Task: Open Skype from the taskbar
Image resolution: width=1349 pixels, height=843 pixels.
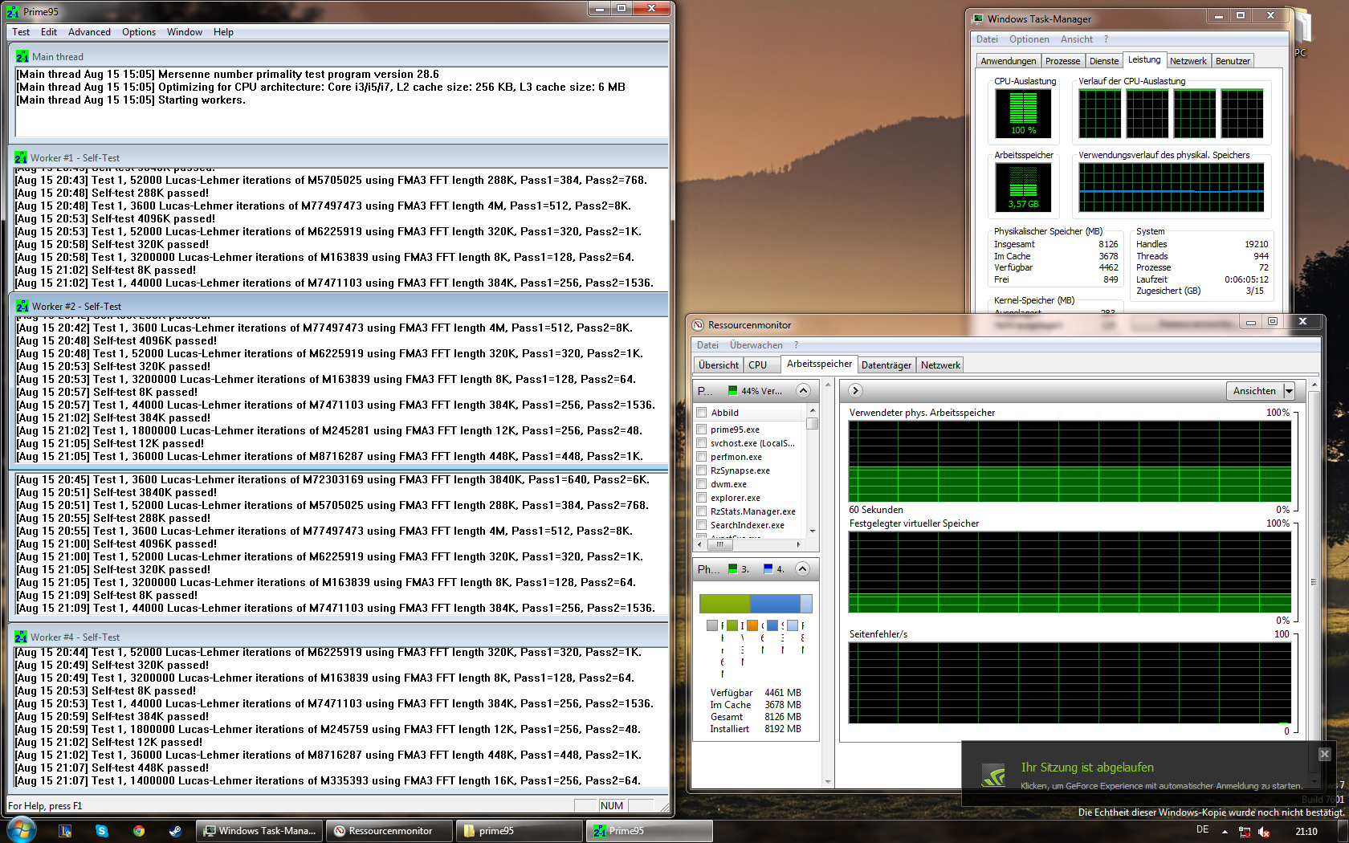Action: [x=102, y=831]
